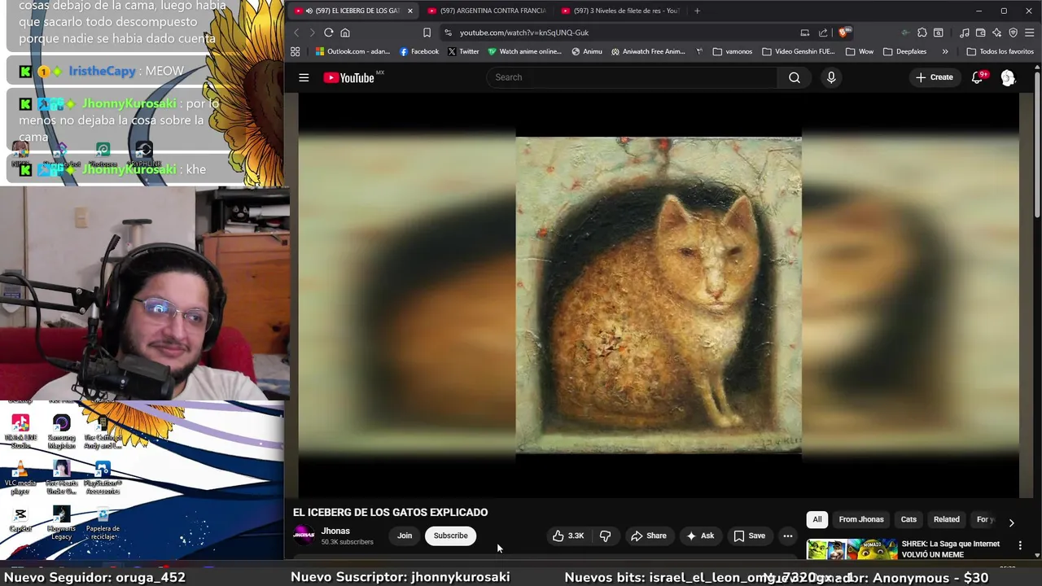
Task: Click the YouTube search magnifier button
Action: tap(795, 77)
